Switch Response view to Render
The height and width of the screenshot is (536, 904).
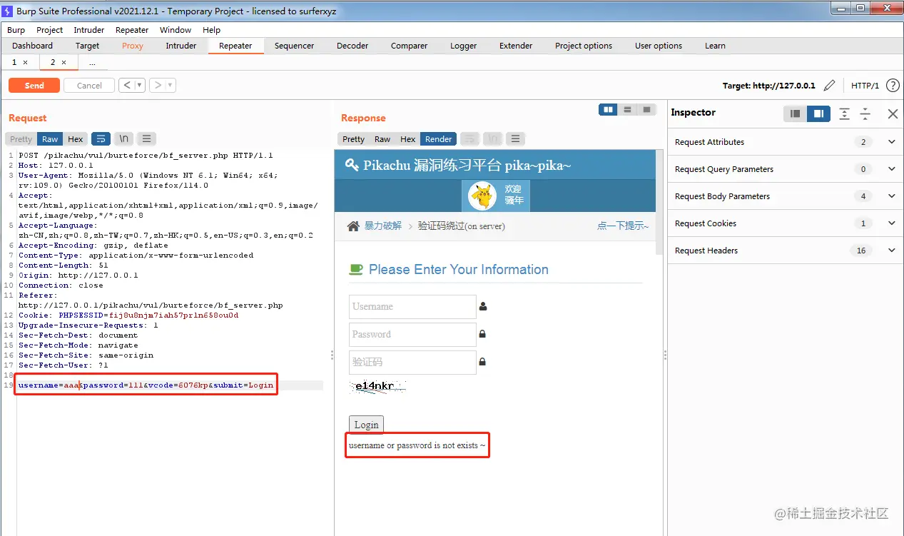tap(439, 139)
